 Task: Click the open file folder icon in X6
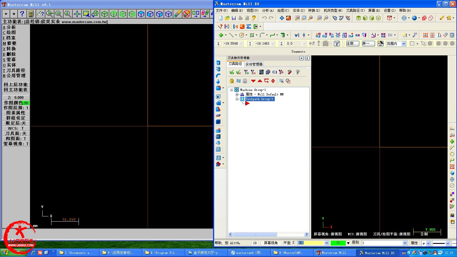pos(227,18)
